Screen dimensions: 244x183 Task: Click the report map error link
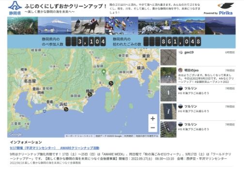tap(147, 136)
